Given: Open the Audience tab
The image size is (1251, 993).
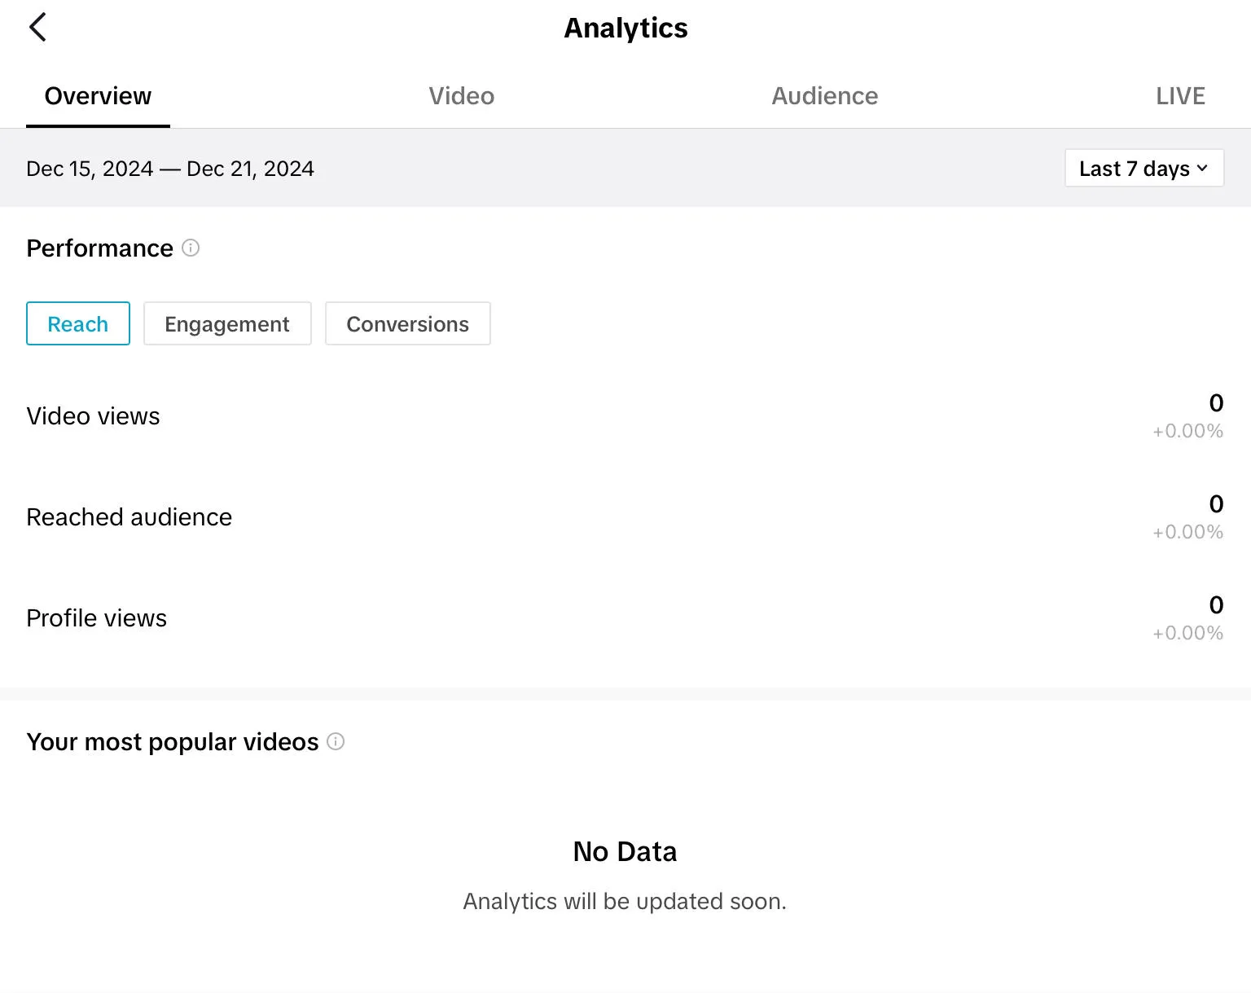Looking at the screenshot, I should click(824, 96).
